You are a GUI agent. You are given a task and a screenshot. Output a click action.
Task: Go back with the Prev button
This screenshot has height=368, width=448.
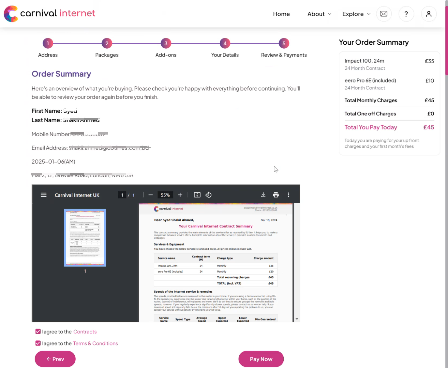pyautogui.click(x=55, y=359)
